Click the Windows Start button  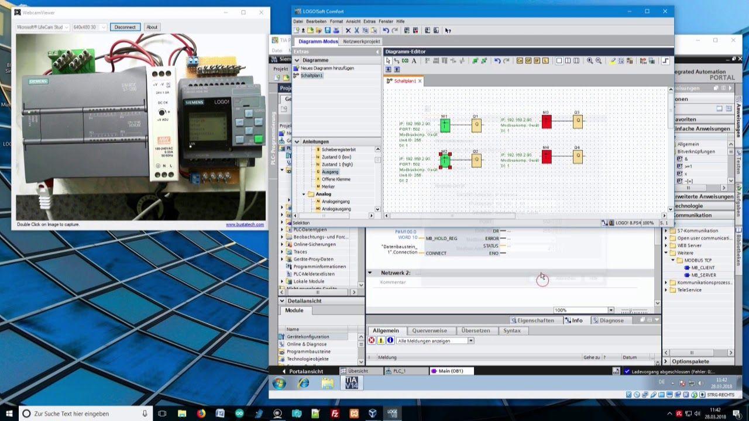tap(9, 413)
